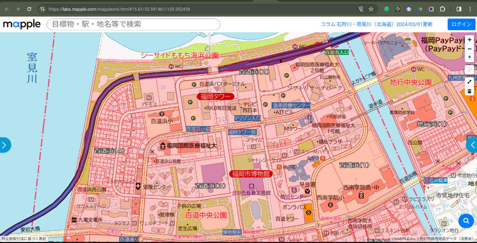This screenshot has height=243, width=477.
Task: Zoom in the map with plus button
Action: pyautogui.click(x=469, y=40)
